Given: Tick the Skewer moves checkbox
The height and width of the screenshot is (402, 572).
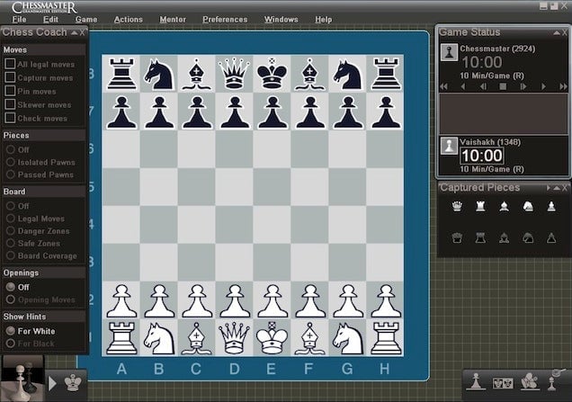Looking at the screenshot, I should [x=10, y=104].
